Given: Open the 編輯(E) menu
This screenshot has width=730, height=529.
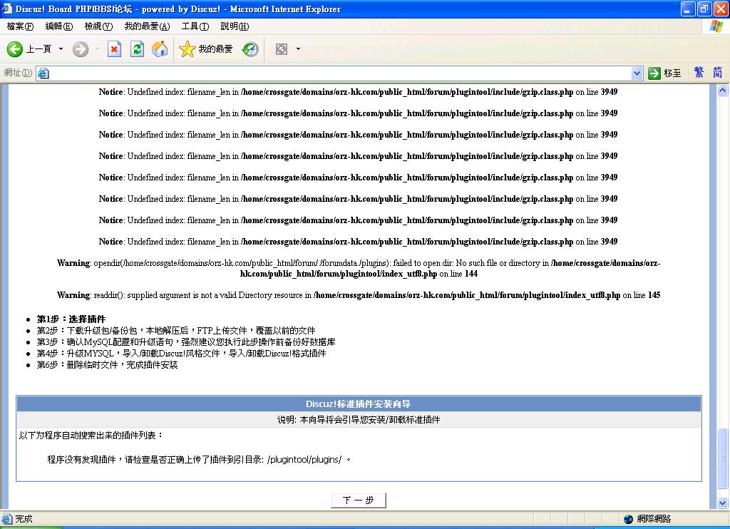Looking at the screenshot, I should pos(59,26).
